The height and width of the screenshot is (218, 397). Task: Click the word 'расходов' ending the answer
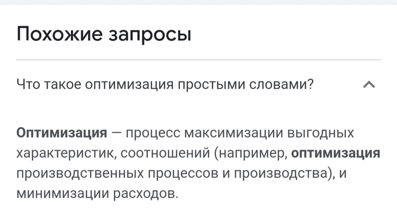[146, 194]
